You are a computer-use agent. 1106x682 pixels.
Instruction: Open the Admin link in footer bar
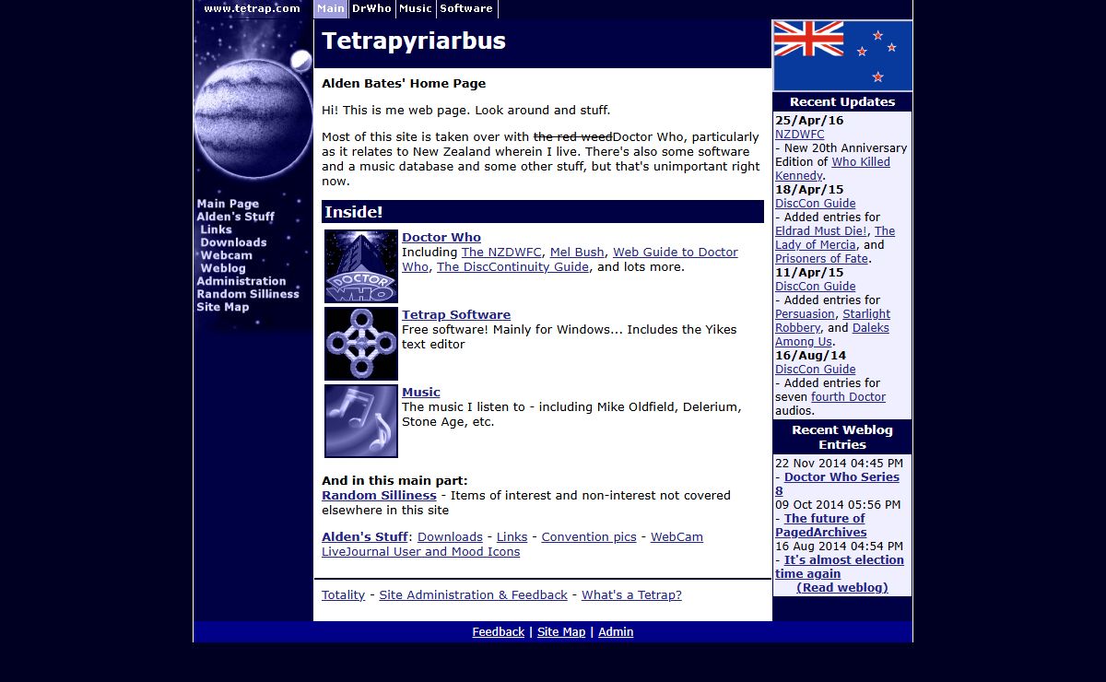pyautogui.click(x=616, y=631)
